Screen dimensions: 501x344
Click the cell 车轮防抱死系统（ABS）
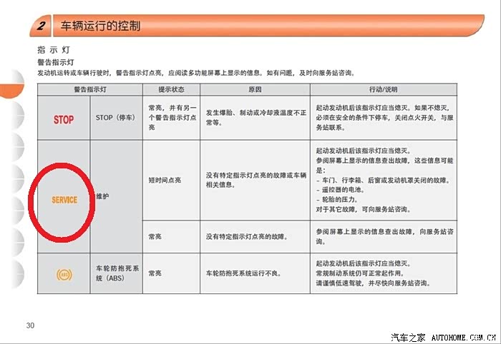pos(117,273)
